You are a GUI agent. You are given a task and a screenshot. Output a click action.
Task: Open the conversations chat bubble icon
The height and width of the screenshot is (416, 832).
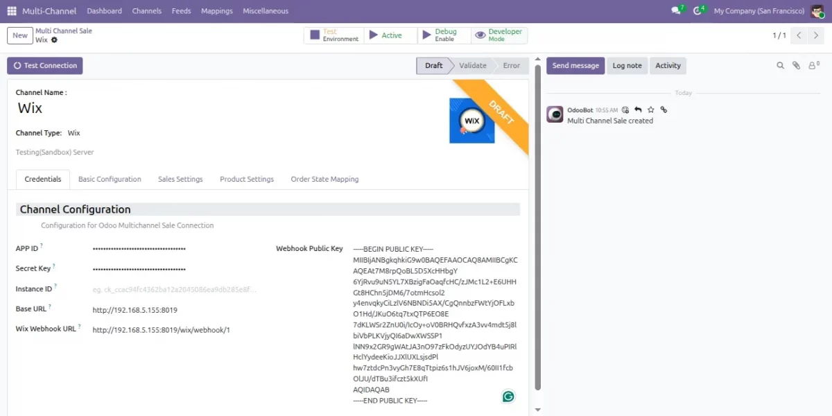pyautogui.click(x=677, y=10)
